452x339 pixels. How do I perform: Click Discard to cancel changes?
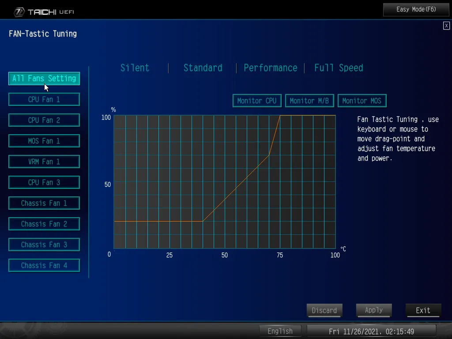click(324, 310)
